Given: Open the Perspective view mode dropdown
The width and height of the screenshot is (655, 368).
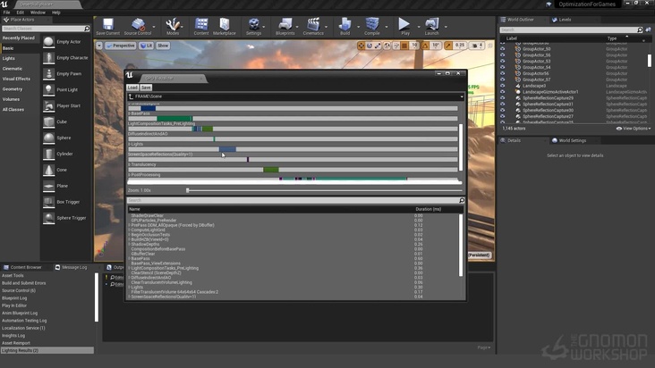Looking at the screenshot, I should [x=121, y=46].
